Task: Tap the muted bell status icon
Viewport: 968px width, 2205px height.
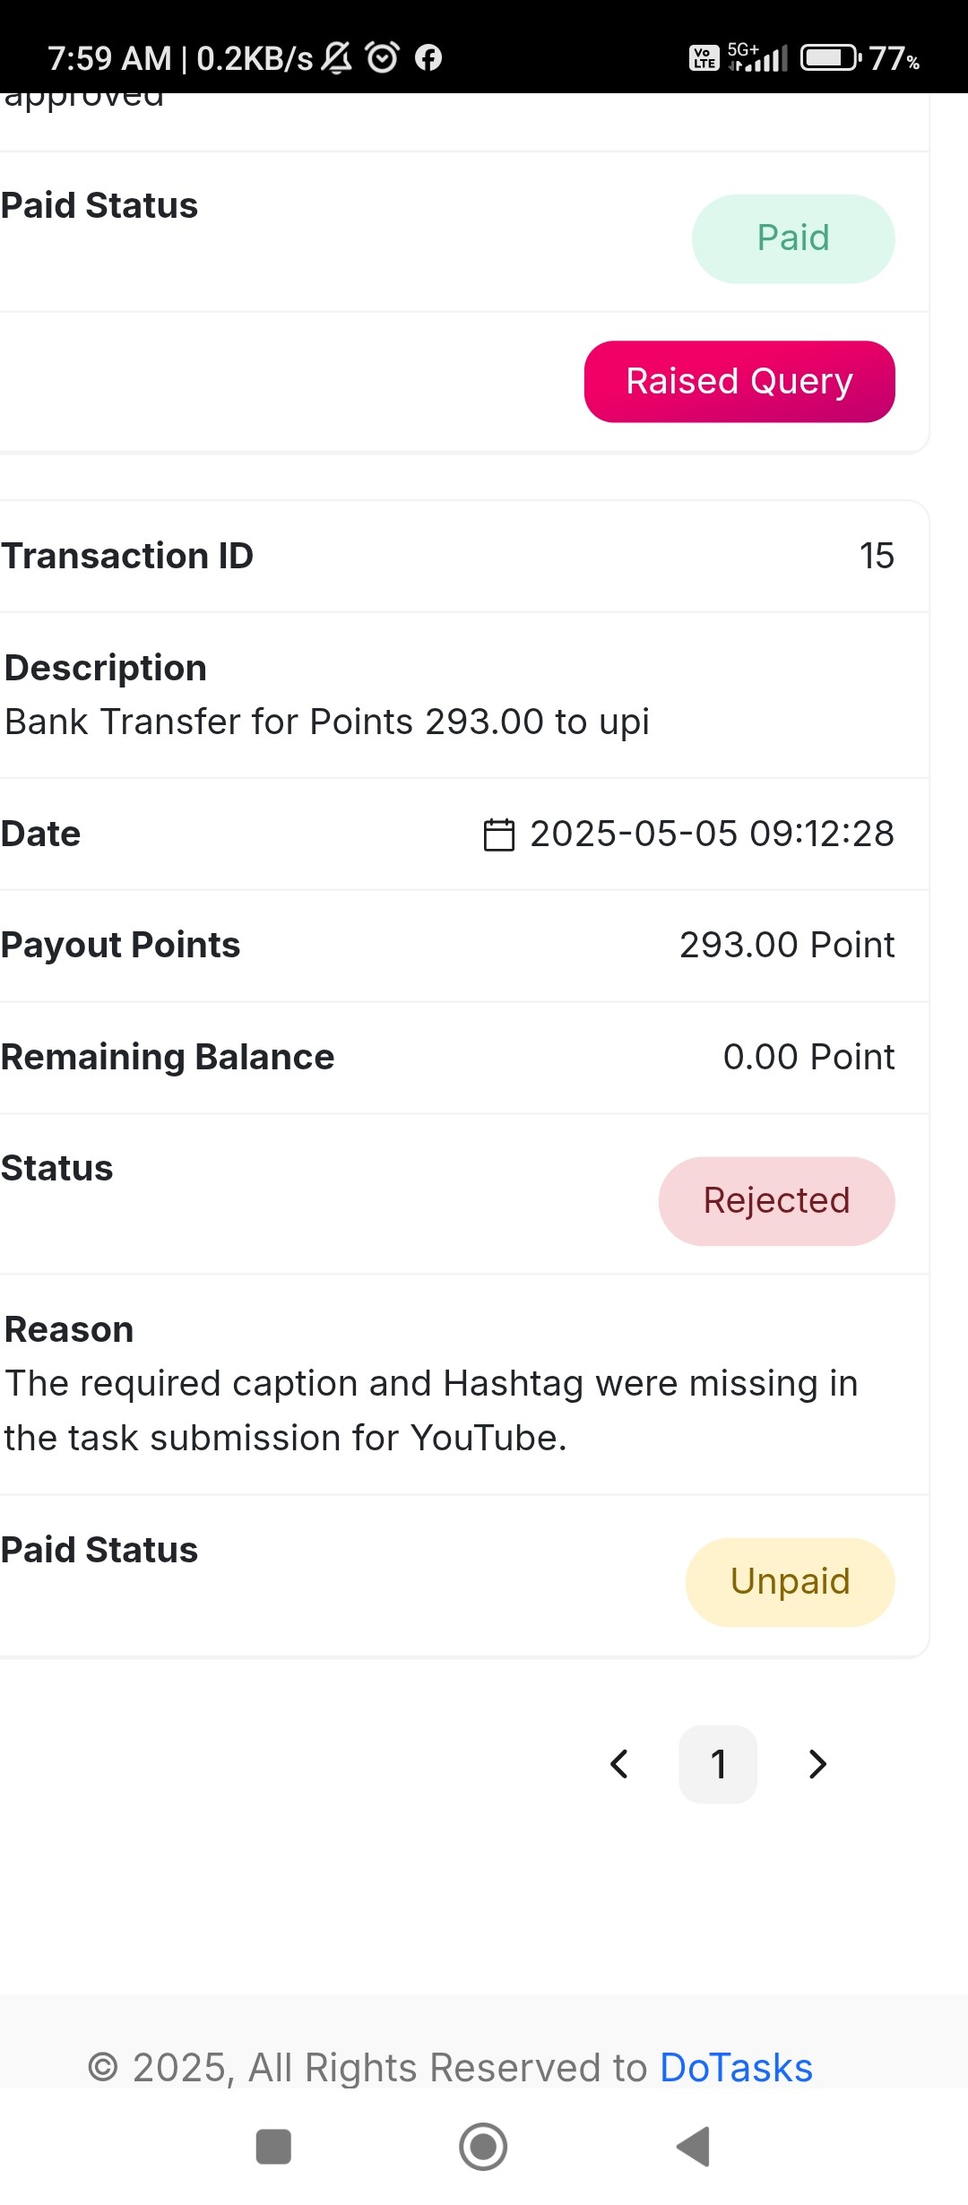Action: [x=337, y=57]
